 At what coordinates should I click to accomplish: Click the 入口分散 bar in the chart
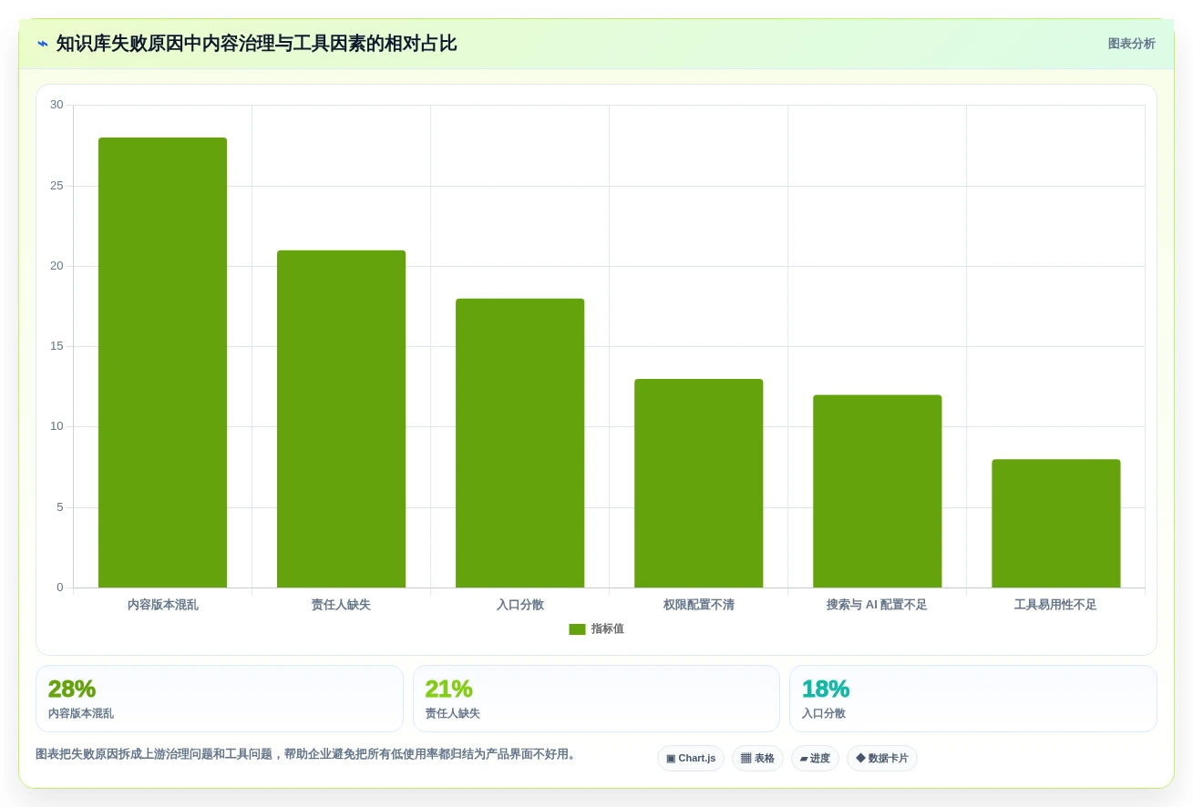pos(519,443)
